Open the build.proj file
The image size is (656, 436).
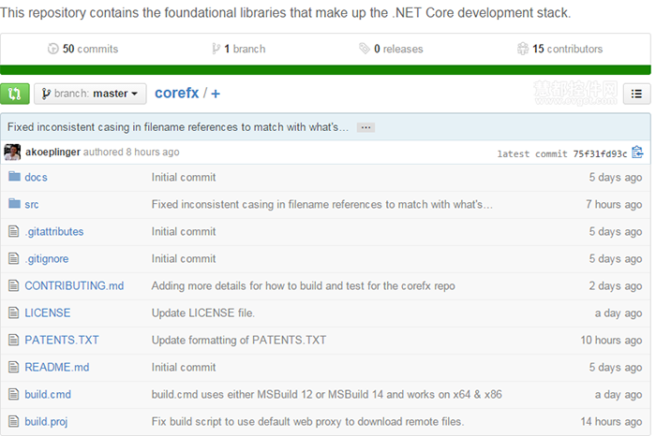[46, 422]
